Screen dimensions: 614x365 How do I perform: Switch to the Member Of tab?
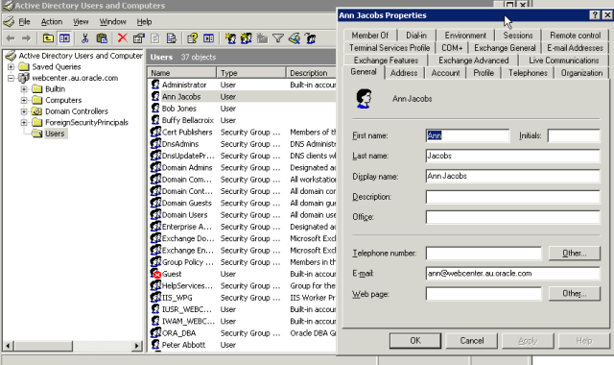(x=369, y=36)
